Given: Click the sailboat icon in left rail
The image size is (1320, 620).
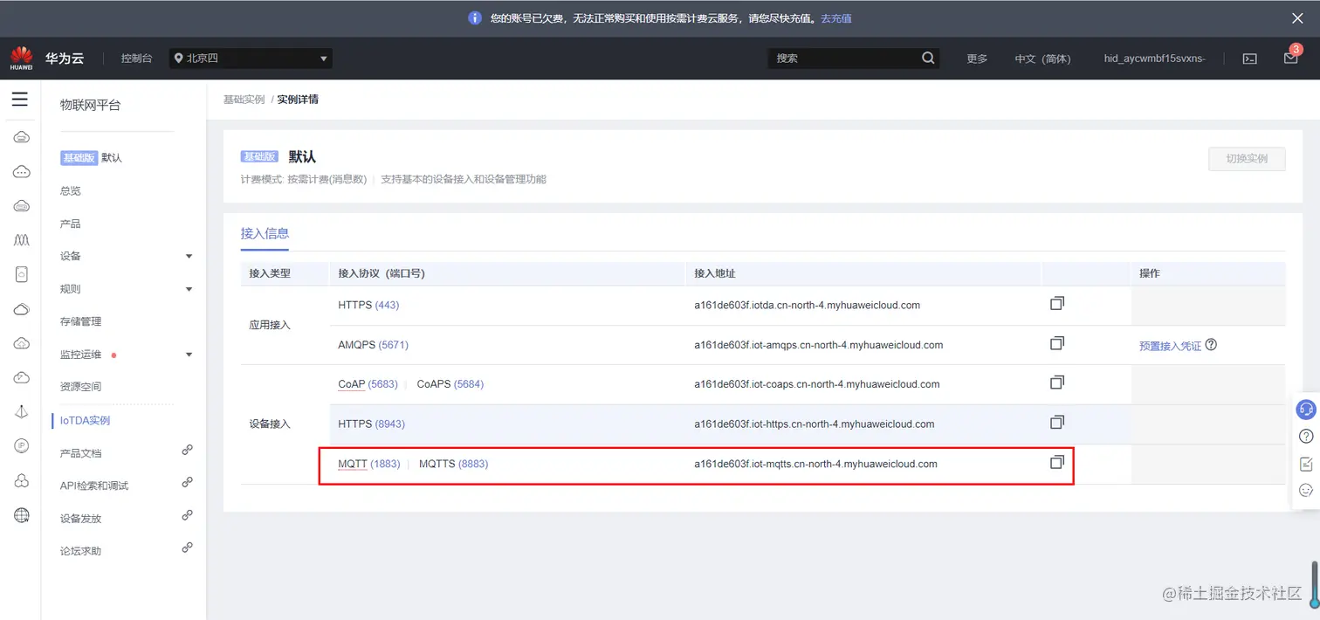Looking at the screenshot, I should coord(22,412).
